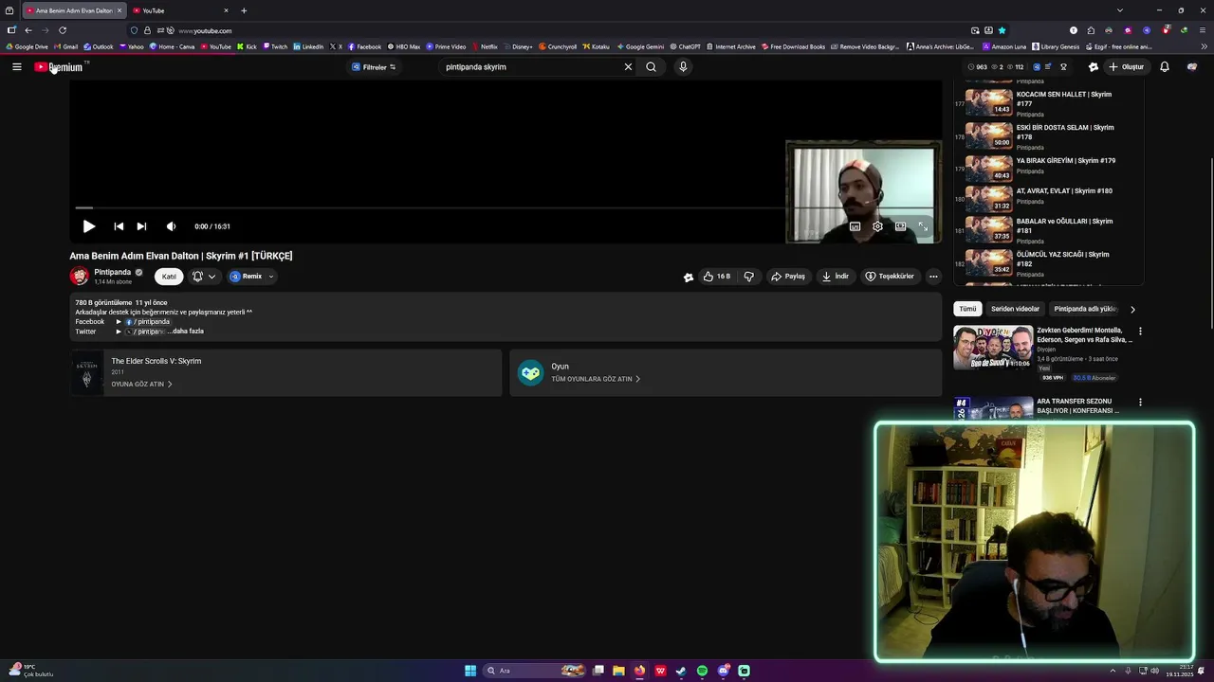
Task: Click the Katıl join button
Action: pyautogui.click(x=169, y=277)
